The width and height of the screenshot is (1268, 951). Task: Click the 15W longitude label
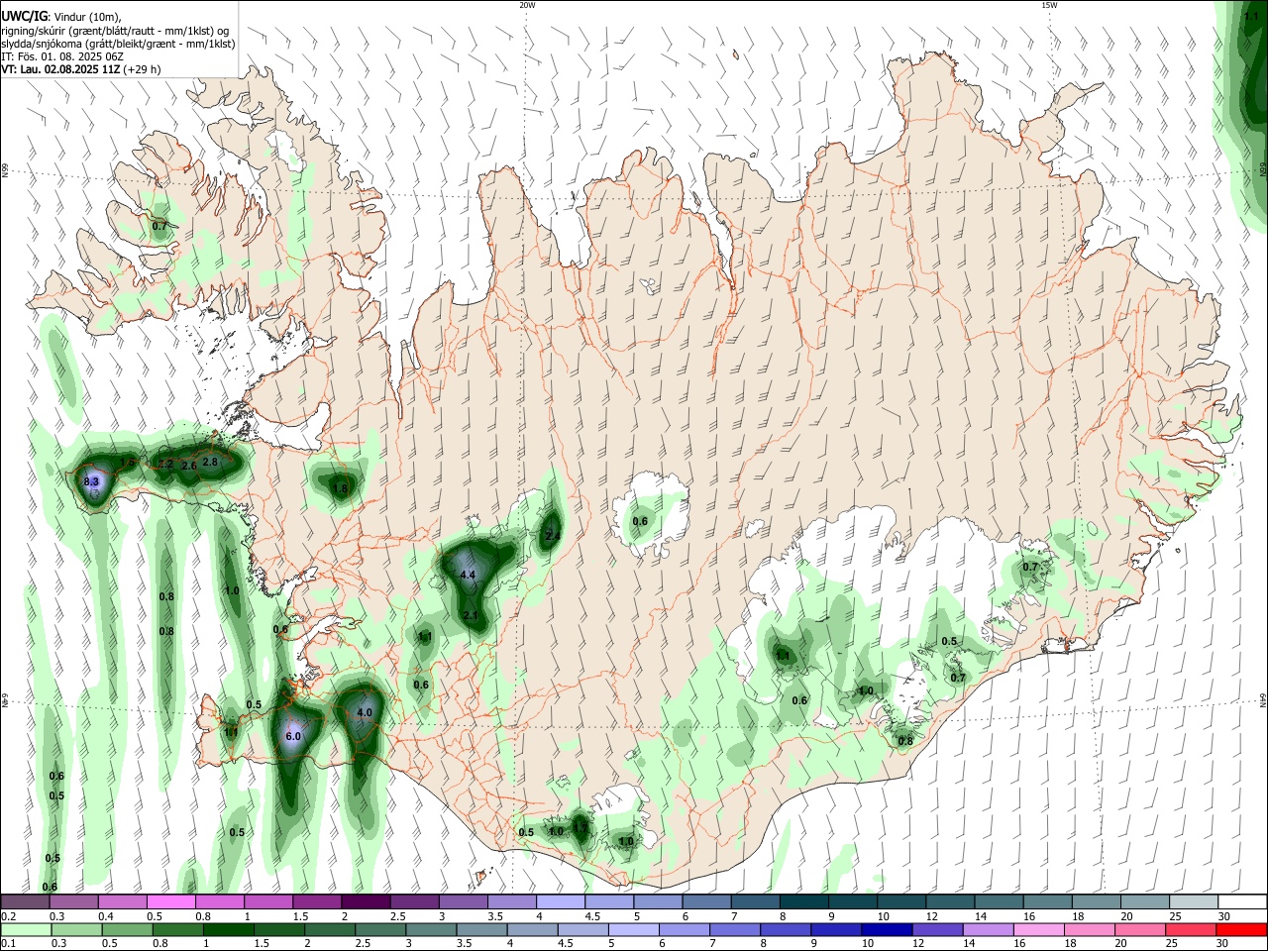(x=1049, y=5)
